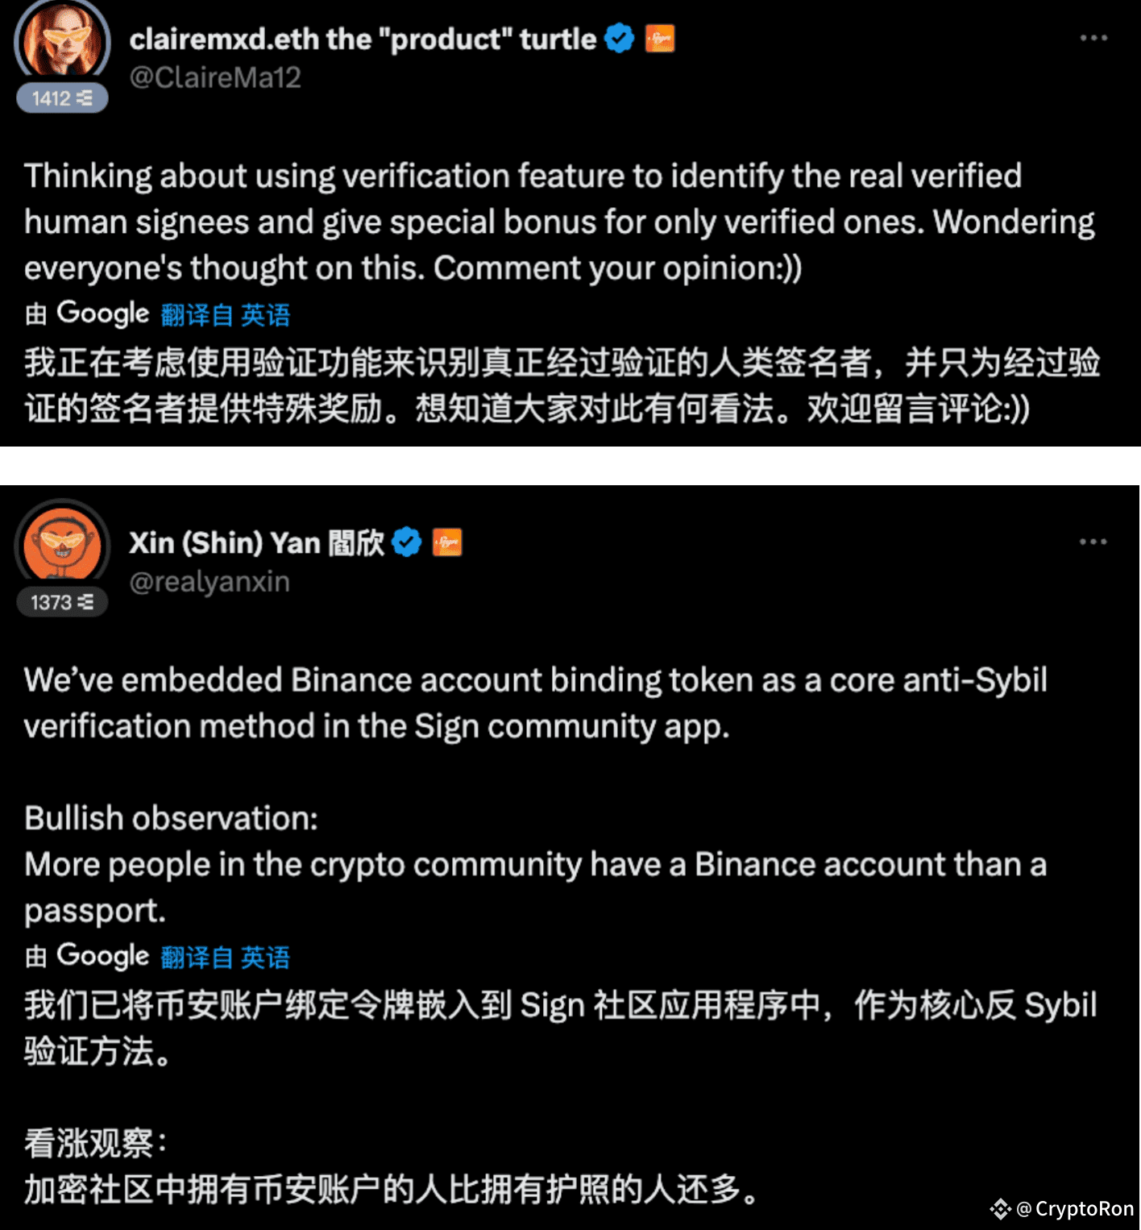Image resolution: width=1141 pixels, height=1230 pixels.
Task: Open the @realyanxin handle link
Action: [210, 581]
